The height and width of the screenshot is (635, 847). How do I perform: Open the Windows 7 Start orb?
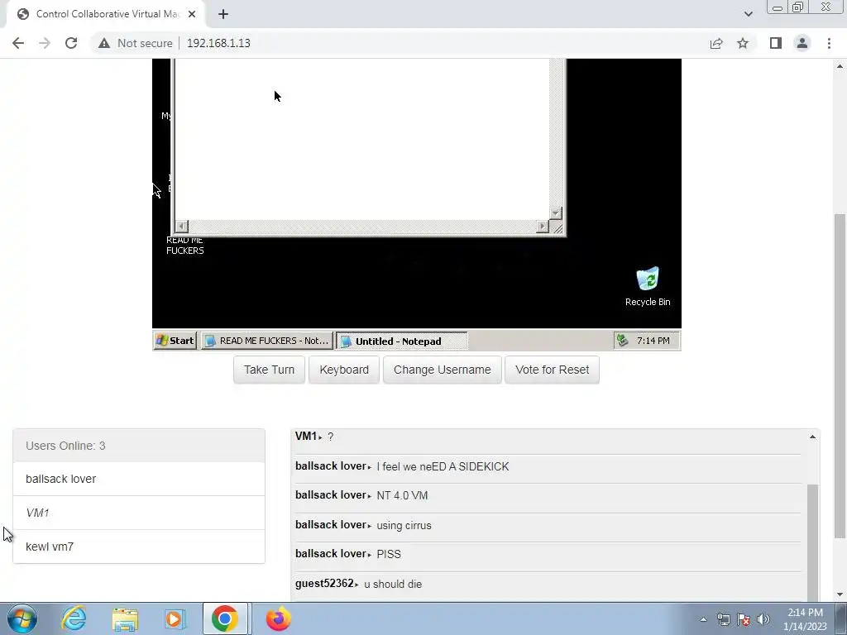tap(22, 618)
